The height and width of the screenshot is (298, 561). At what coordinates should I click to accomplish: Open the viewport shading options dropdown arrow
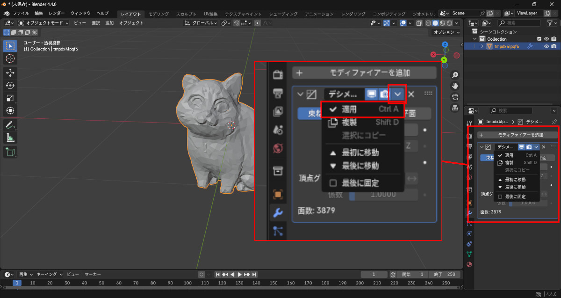[x=457, y=23]
